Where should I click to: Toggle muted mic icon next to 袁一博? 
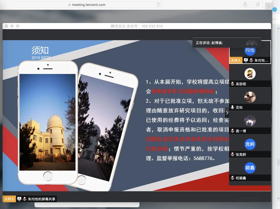click(x=232, y=131)
